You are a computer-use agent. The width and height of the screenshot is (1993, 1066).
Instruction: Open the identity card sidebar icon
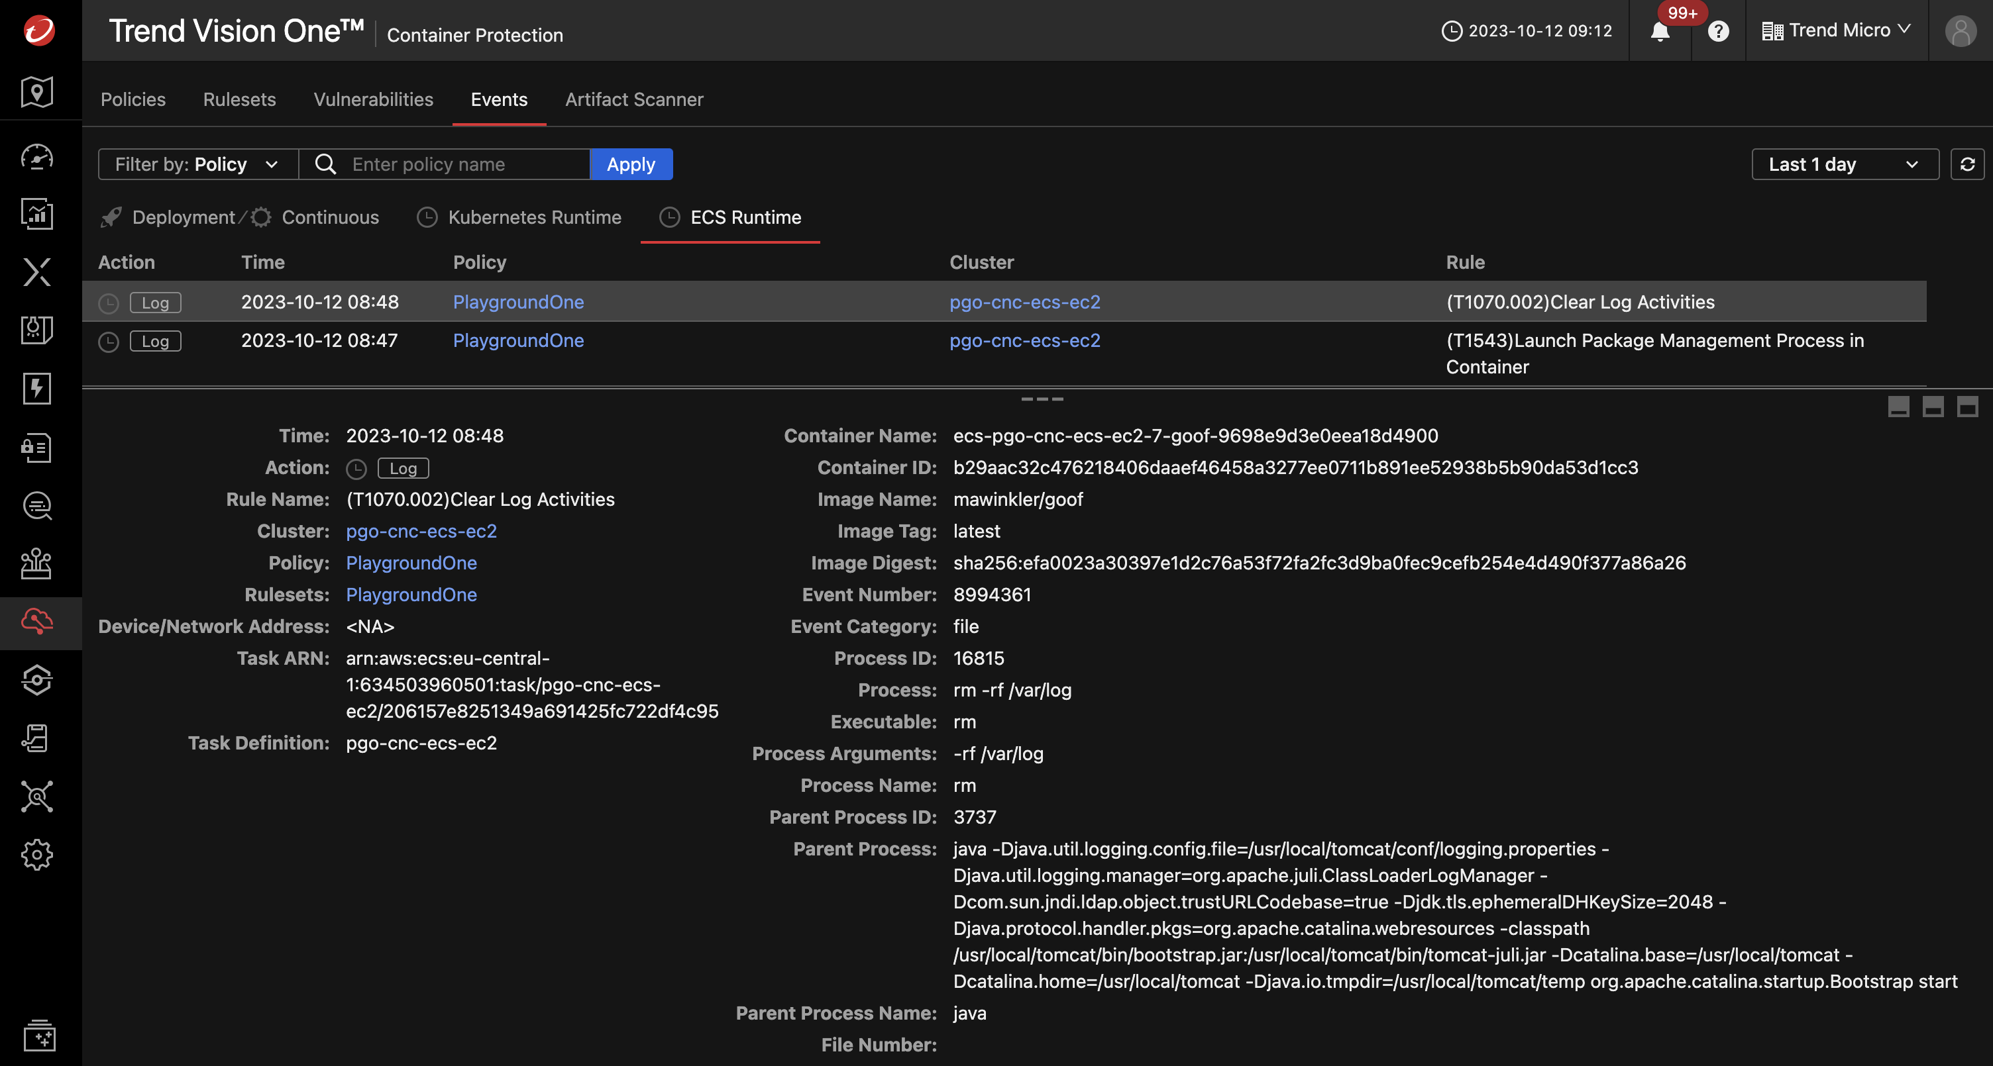36,447
